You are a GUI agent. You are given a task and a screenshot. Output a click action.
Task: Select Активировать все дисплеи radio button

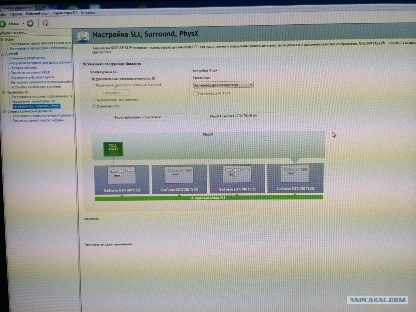pos(94,100)
